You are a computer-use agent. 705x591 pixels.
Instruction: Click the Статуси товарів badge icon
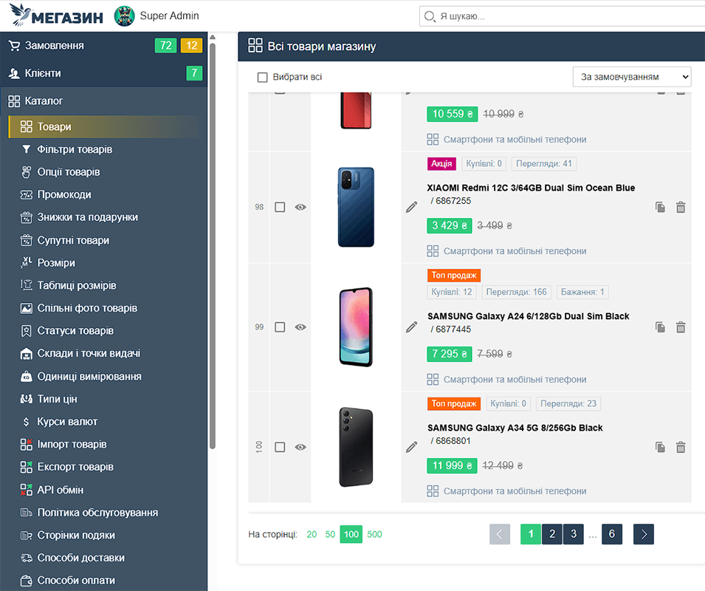pyautogui.click(x=27, y=330)
